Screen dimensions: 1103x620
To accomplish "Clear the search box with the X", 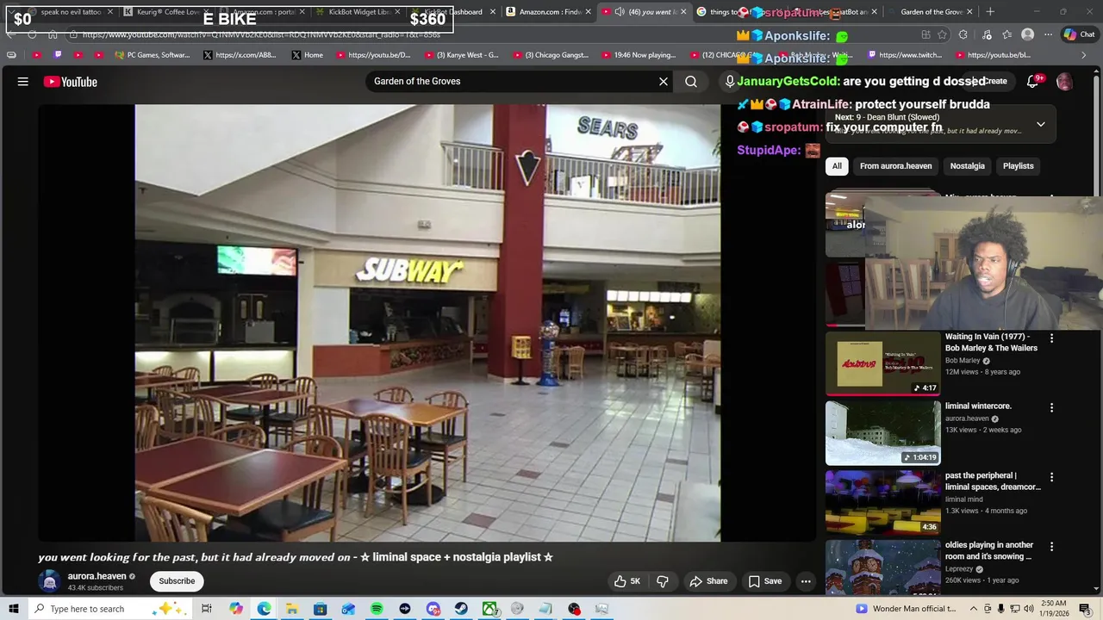I will [x=664, y=82].
